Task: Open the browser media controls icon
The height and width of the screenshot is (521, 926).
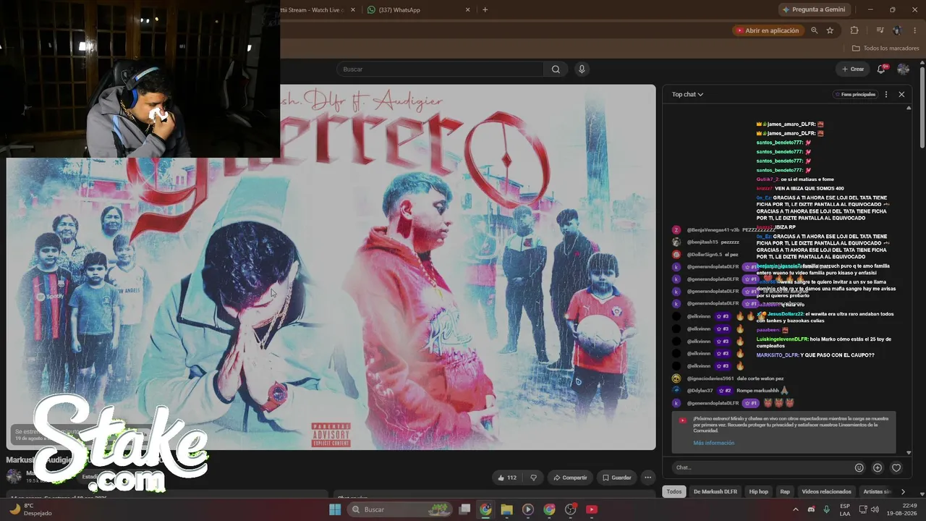Action: coord(880,30)
